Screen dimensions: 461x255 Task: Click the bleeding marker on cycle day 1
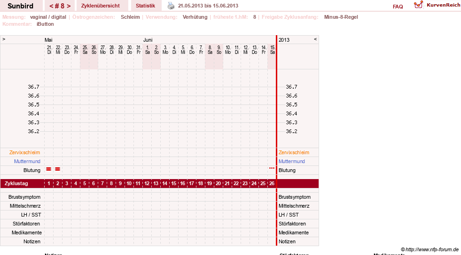(x=49, y=169)
